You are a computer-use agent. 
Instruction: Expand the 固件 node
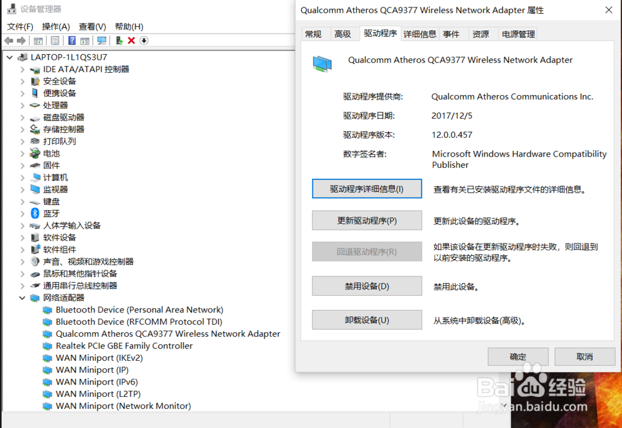(x=22, y=166)
